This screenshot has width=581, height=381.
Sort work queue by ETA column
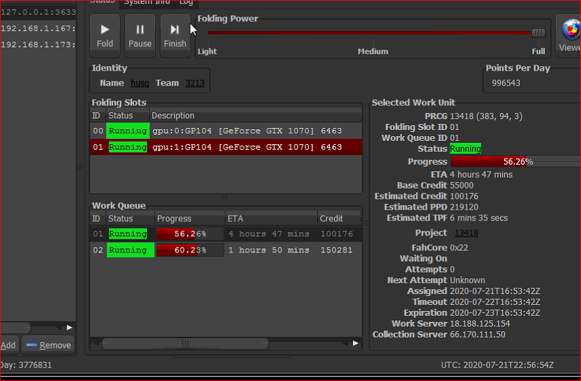271,218
